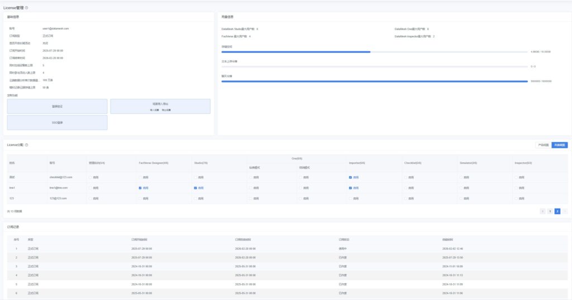
Task: Click the SSO登录 feature button
Action: click(57, 122)
